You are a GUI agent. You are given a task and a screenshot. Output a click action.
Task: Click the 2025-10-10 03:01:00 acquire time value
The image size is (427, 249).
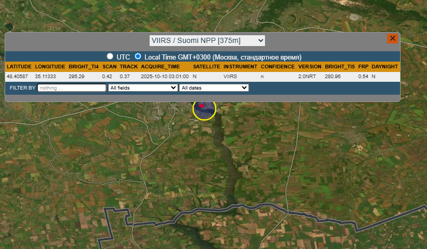coord(164,77)
